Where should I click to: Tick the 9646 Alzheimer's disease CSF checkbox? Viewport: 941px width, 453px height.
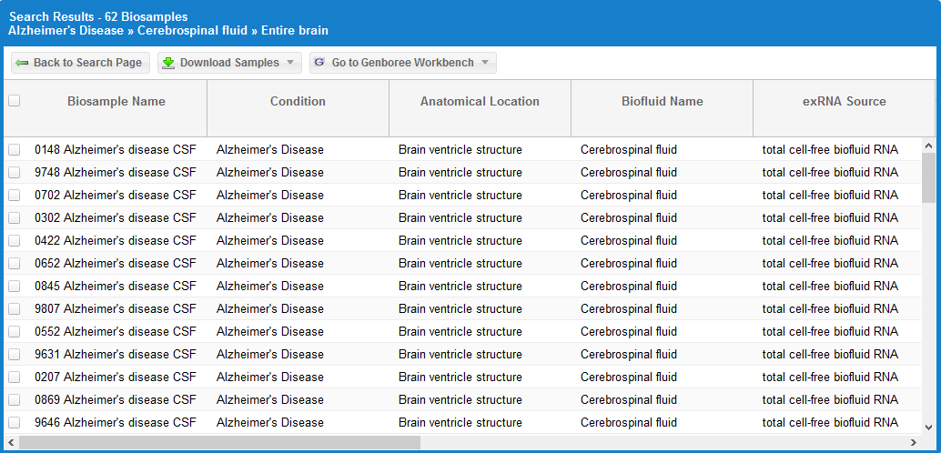point(14,422)
